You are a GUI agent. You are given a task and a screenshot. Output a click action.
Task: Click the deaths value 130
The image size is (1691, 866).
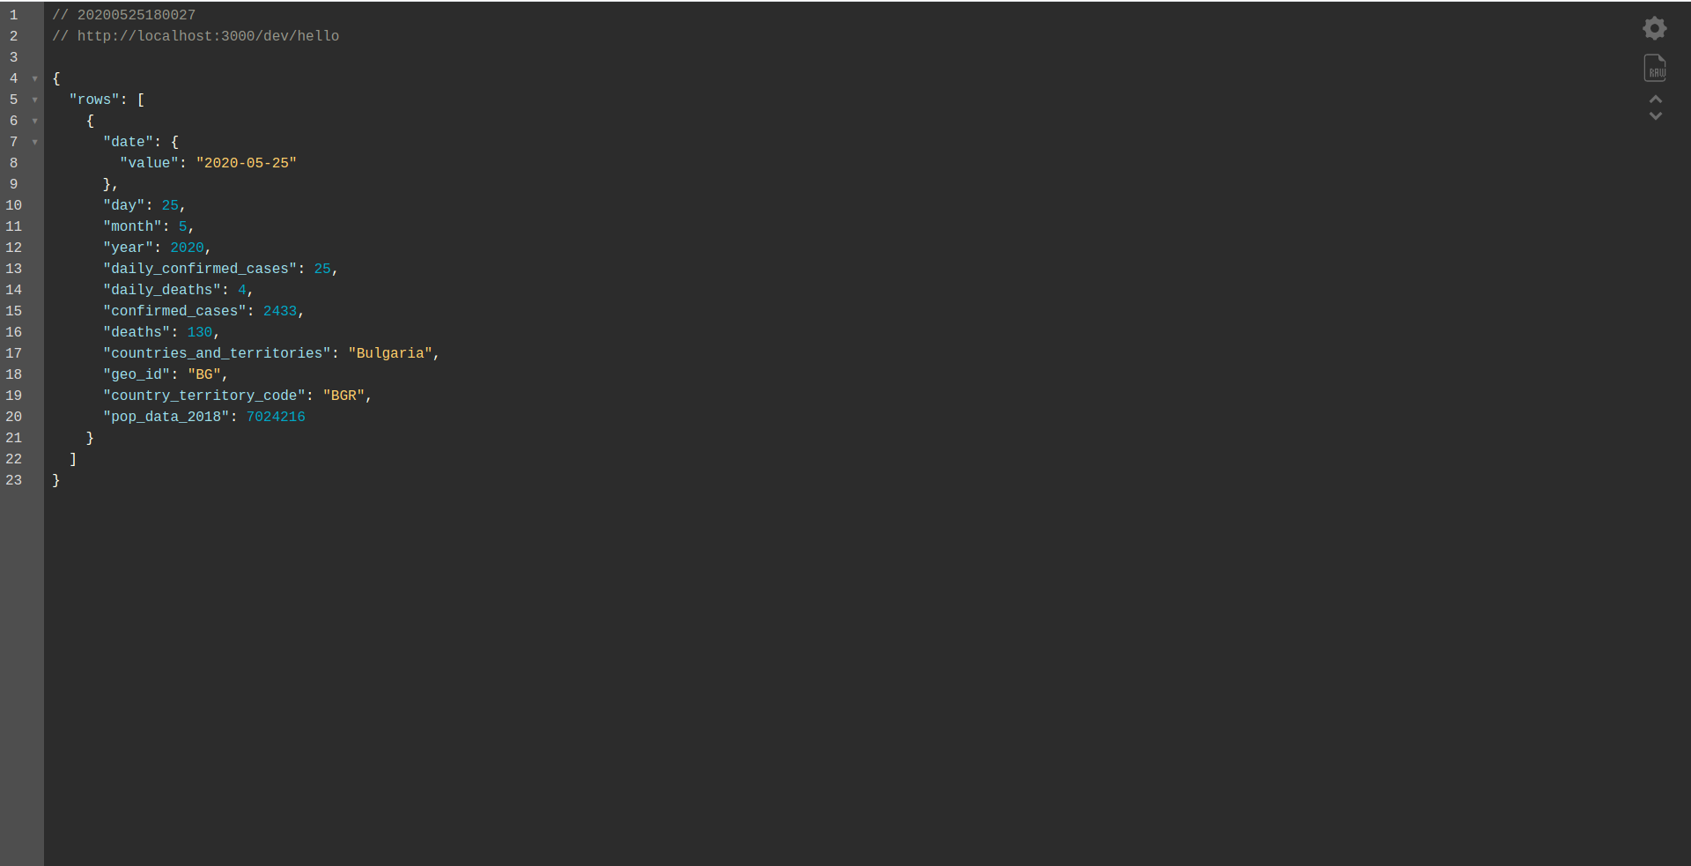point(200,332)
